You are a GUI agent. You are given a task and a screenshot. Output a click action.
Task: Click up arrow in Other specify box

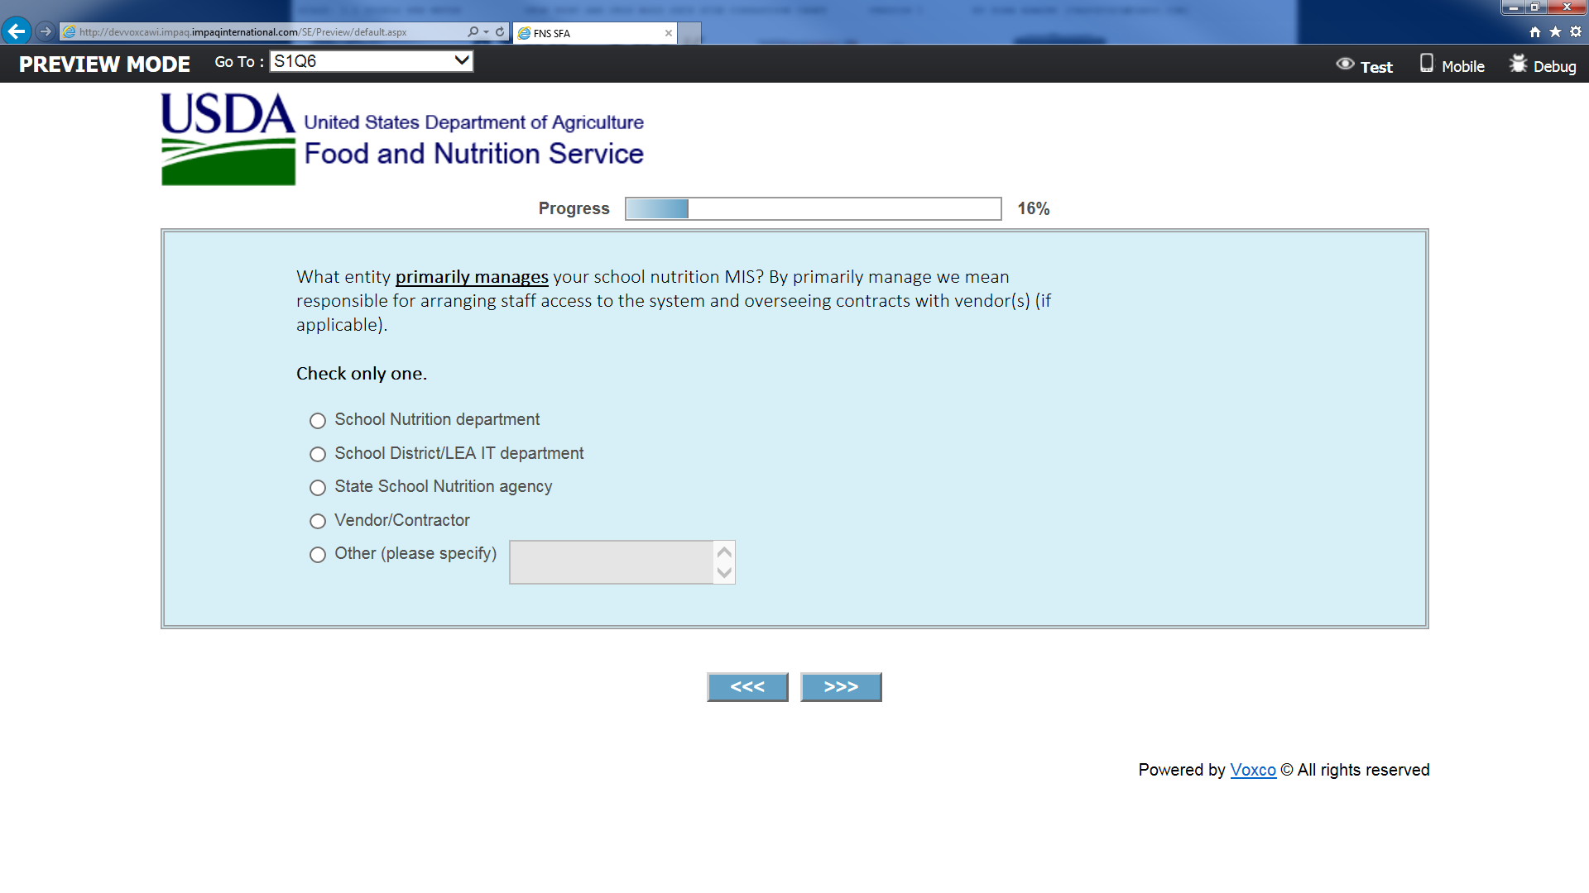[x=724, y=552]
